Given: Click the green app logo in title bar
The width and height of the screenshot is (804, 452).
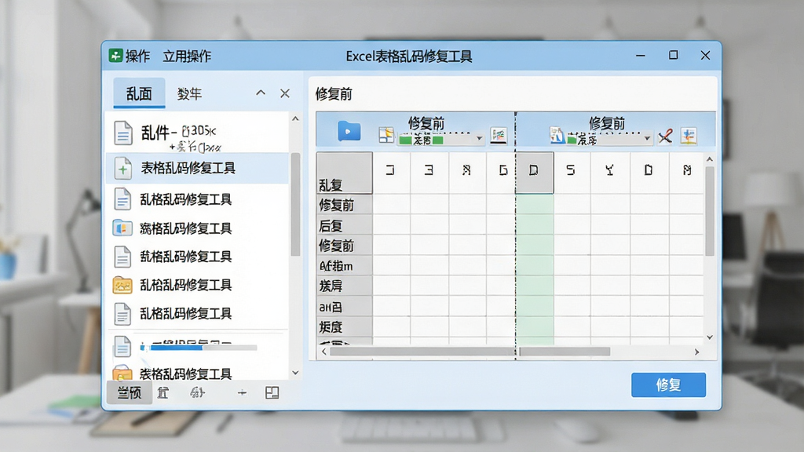Looking at the screenshot, I should (116, 56).
